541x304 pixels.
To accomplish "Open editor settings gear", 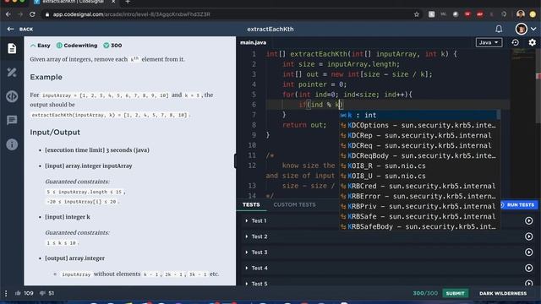I will click(x=532, y=42).
